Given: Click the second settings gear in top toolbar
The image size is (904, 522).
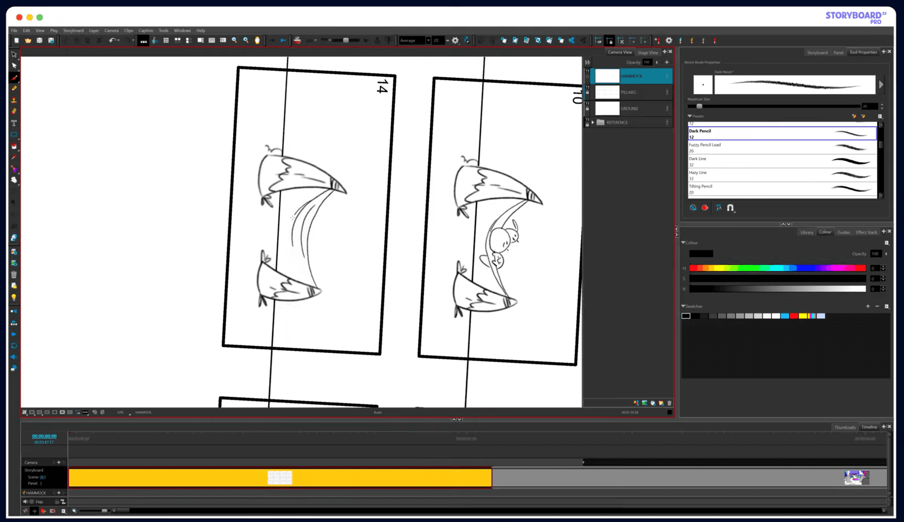Looking at the screenshot, I should [x=669, y=40].
